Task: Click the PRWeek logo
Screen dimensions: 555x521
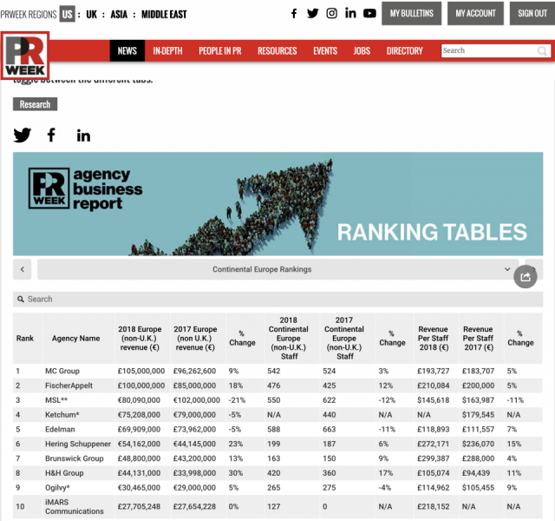Action: coord(25,56)
